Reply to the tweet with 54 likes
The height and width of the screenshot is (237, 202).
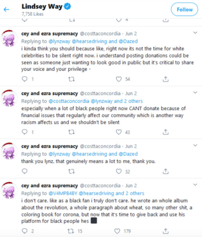(25, 79)
